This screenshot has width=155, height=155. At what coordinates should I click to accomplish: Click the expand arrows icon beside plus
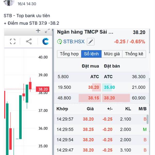pos(47,31)
